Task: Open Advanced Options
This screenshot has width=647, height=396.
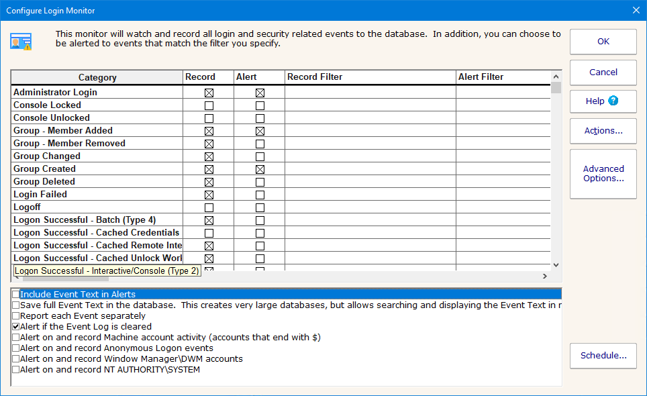Action: click(x=603, y=174)
